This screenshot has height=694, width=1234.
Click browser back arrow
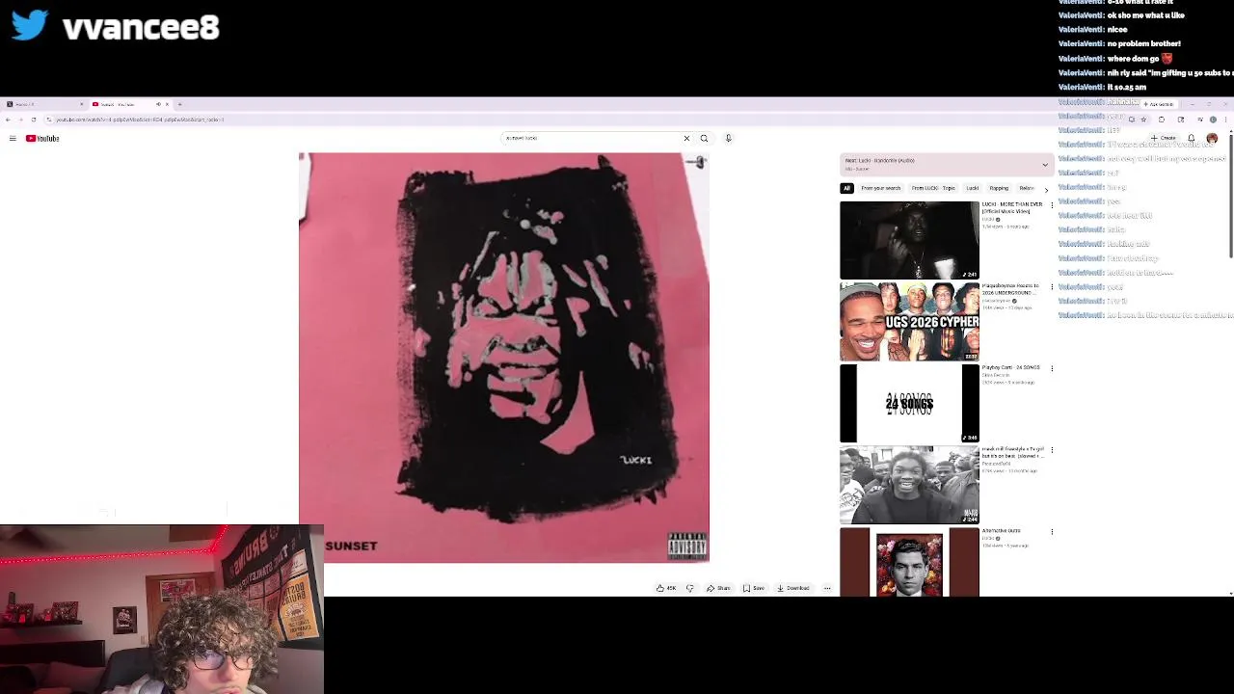[8, 120]
